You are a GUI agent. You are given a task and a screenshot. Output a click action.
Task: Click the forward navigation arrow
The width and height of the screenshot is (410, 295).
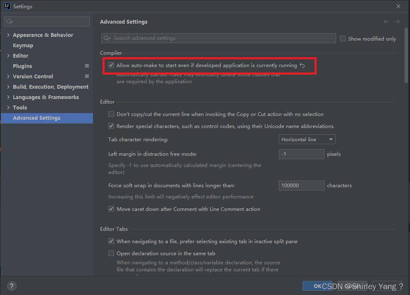398,22
